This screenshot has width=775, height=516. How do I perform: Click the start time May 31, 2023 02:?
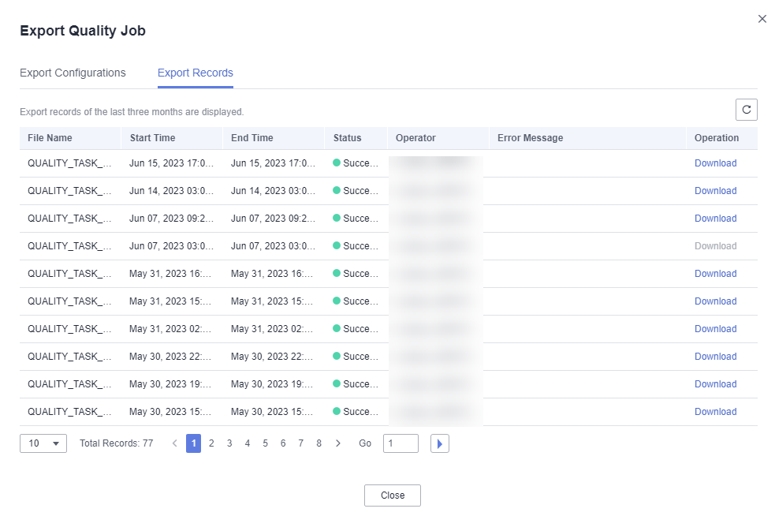tap(170, 329)
